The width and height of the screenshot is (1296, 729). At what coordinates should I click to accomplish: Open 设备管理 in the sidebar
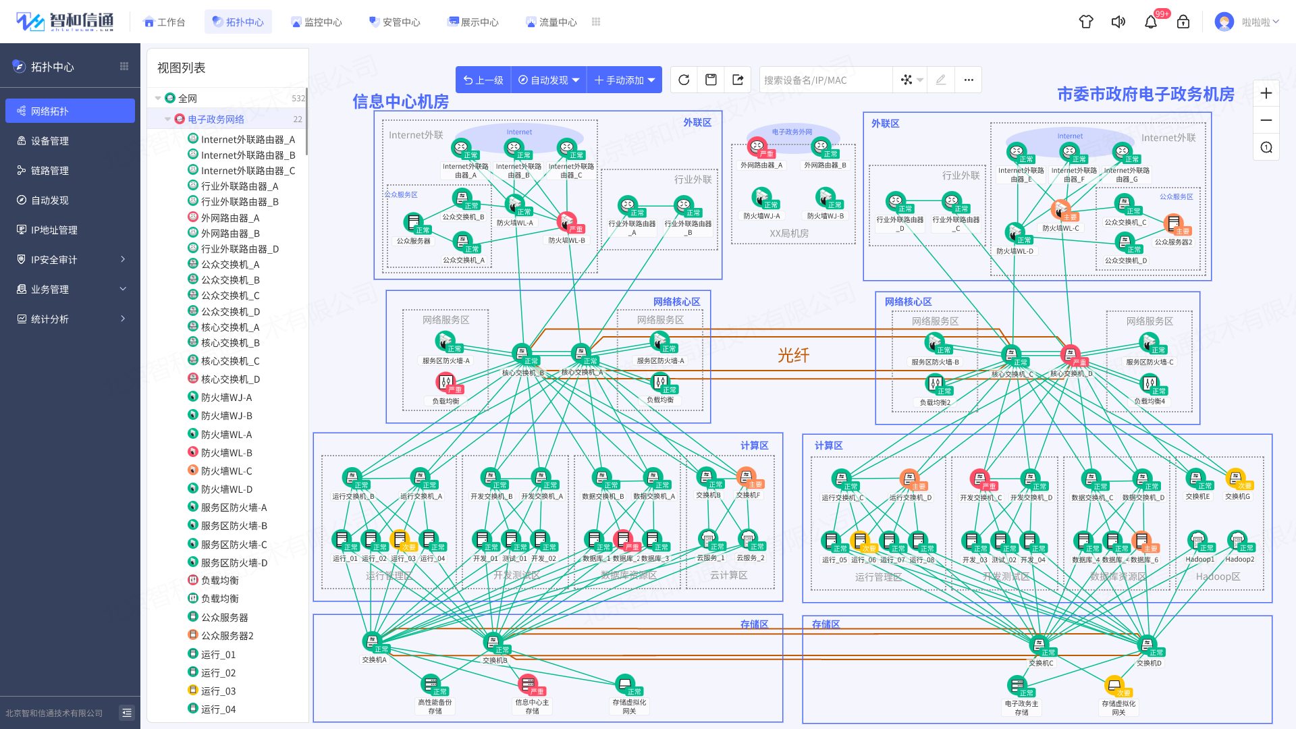[50, 141]
